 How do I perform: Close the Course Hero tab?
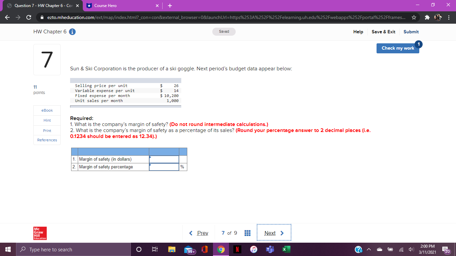pos(157,6)
